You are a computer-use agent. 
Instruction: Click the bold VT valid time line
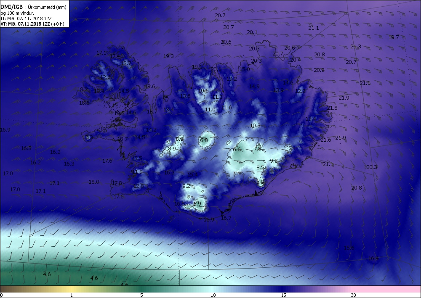32,24
